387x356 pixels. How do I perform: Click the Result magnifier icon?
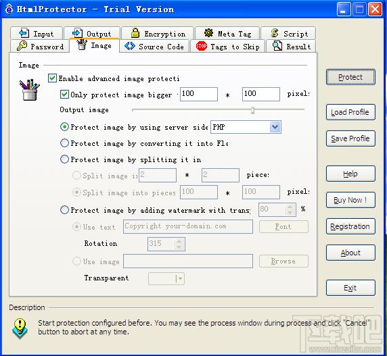pos(277,46)
